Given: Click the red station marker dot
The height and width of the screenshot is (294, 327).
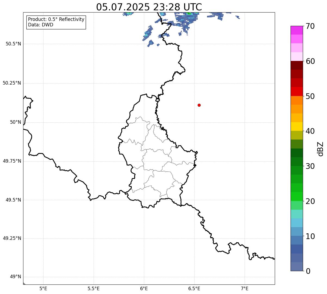Looking at the screenshot, I should [x=199, y=105].
